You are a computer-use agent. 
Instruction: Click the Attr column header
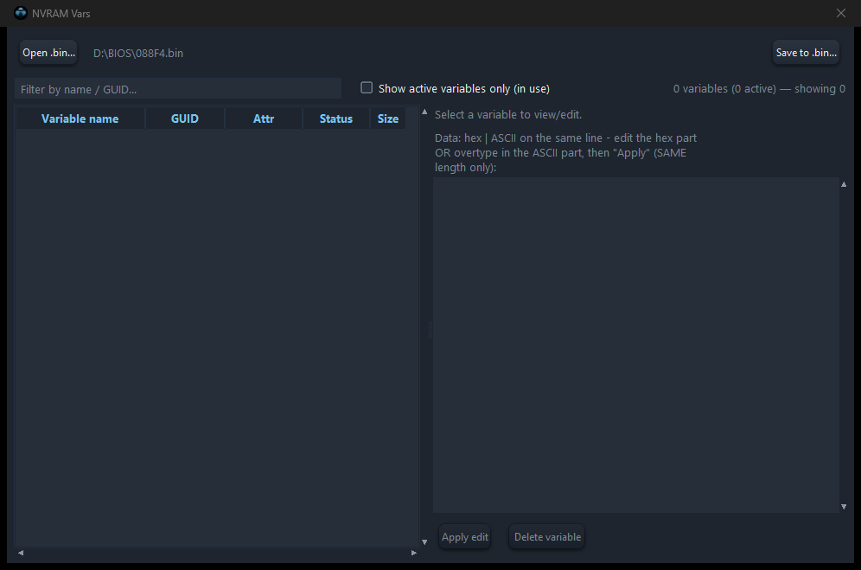click(x=264, y=118)
